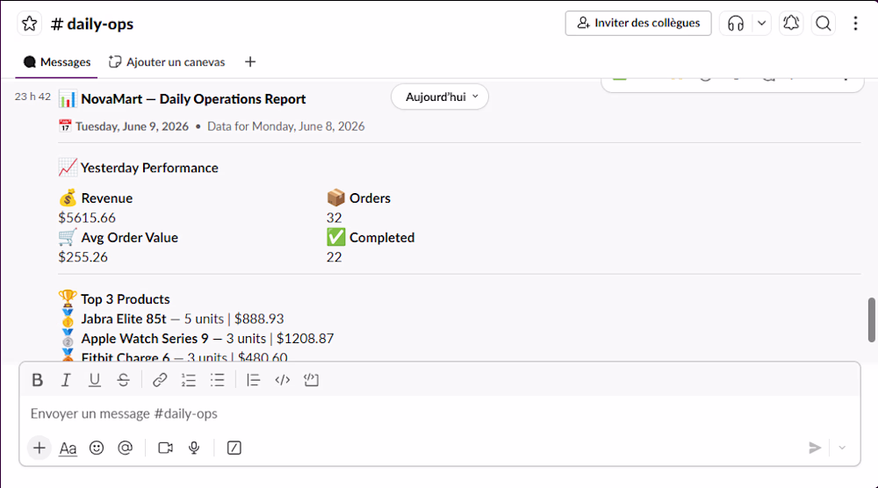878x488 pixels.
Task: Record a video clip
Action: click(x=165, y=448)
